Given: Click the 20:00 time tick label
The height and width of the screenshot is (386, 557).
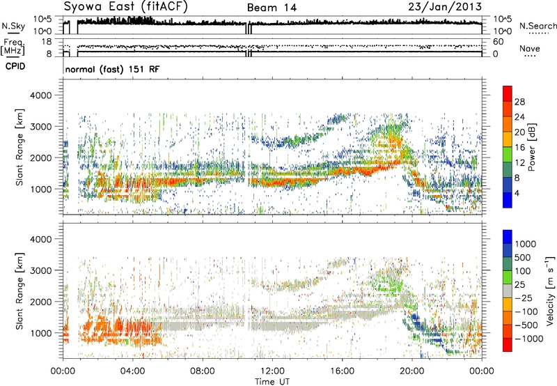Looking at the screenshot, I should pyautogui.click(x=412, y=371).
